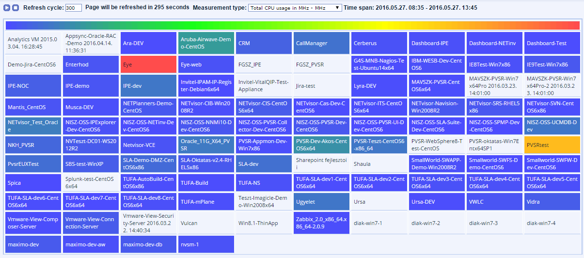Click the FGSZ_IPE tile

[263, 64]
